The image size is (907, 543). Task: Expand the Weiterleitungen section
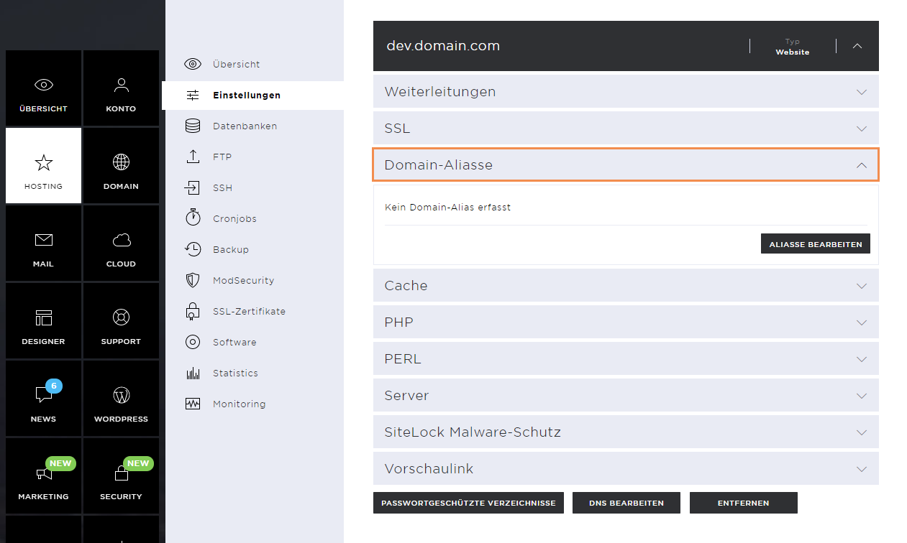tap(626, 92)
